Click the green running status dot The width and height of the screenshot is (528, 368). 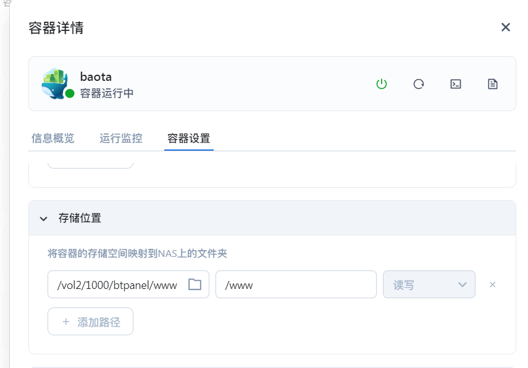70,93
